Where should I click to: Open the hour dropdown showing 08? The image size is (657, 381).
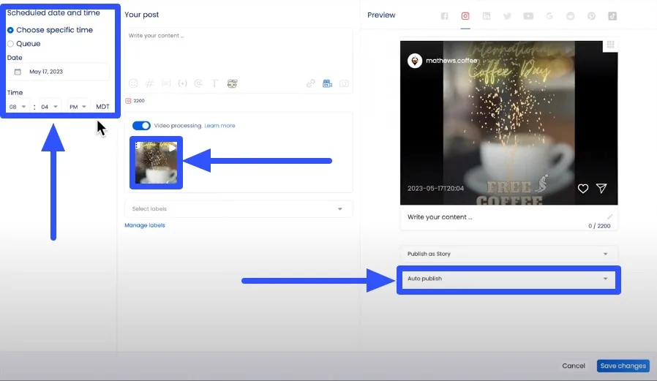[18, 107]
